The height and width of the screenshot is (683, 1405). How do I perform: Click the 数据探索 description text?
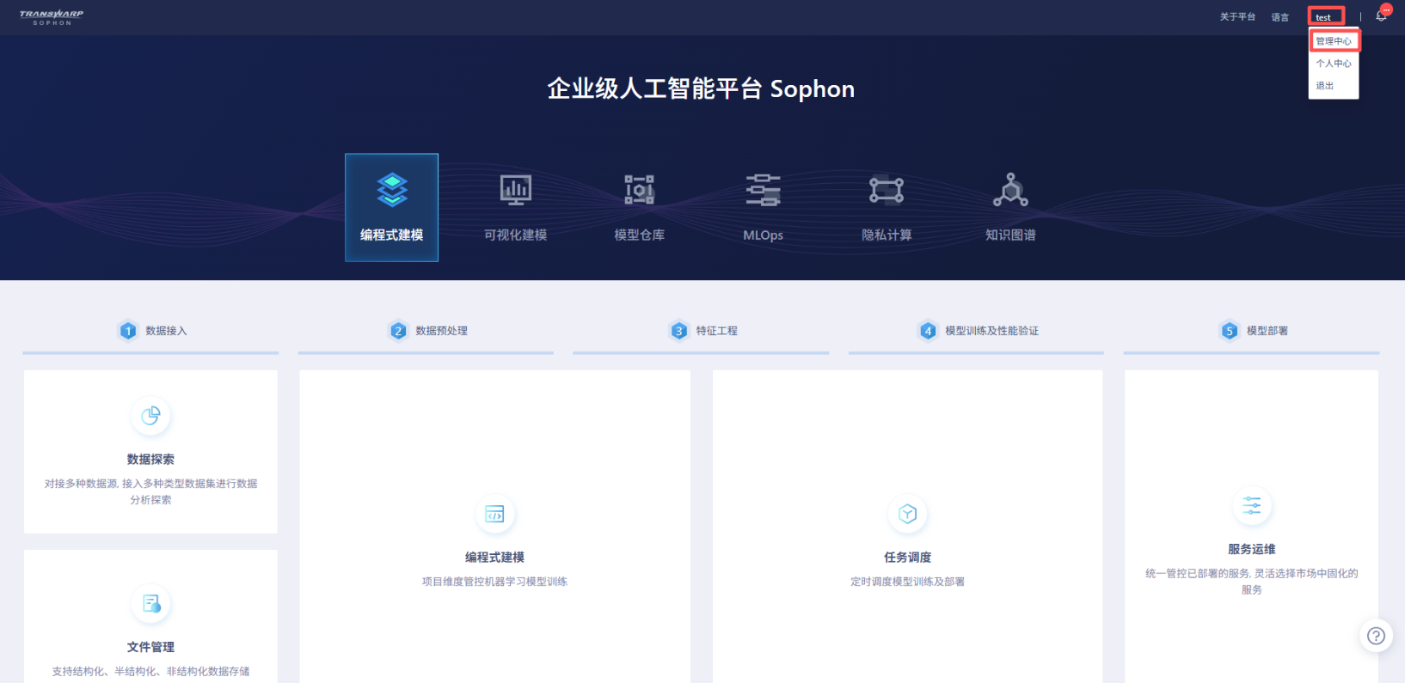click(x=150, y=491)
